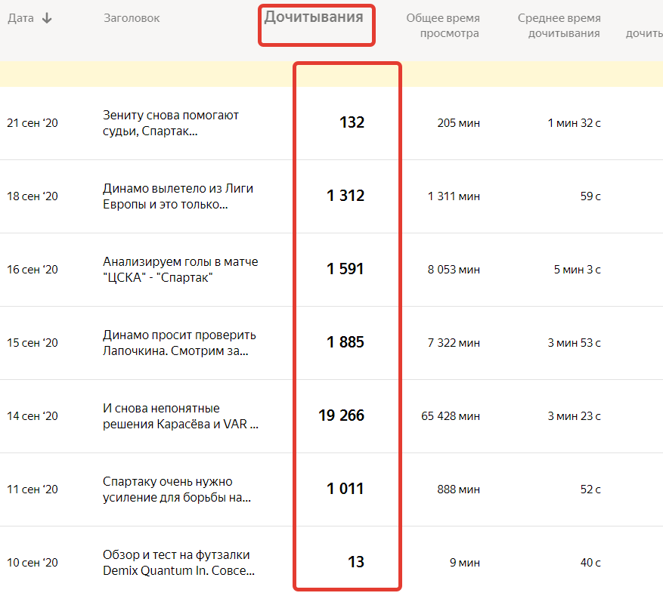Open article Динамо вылетело из Лиги Европы
The width and height of the screenshot is (663, 596).
pos(178,196)
